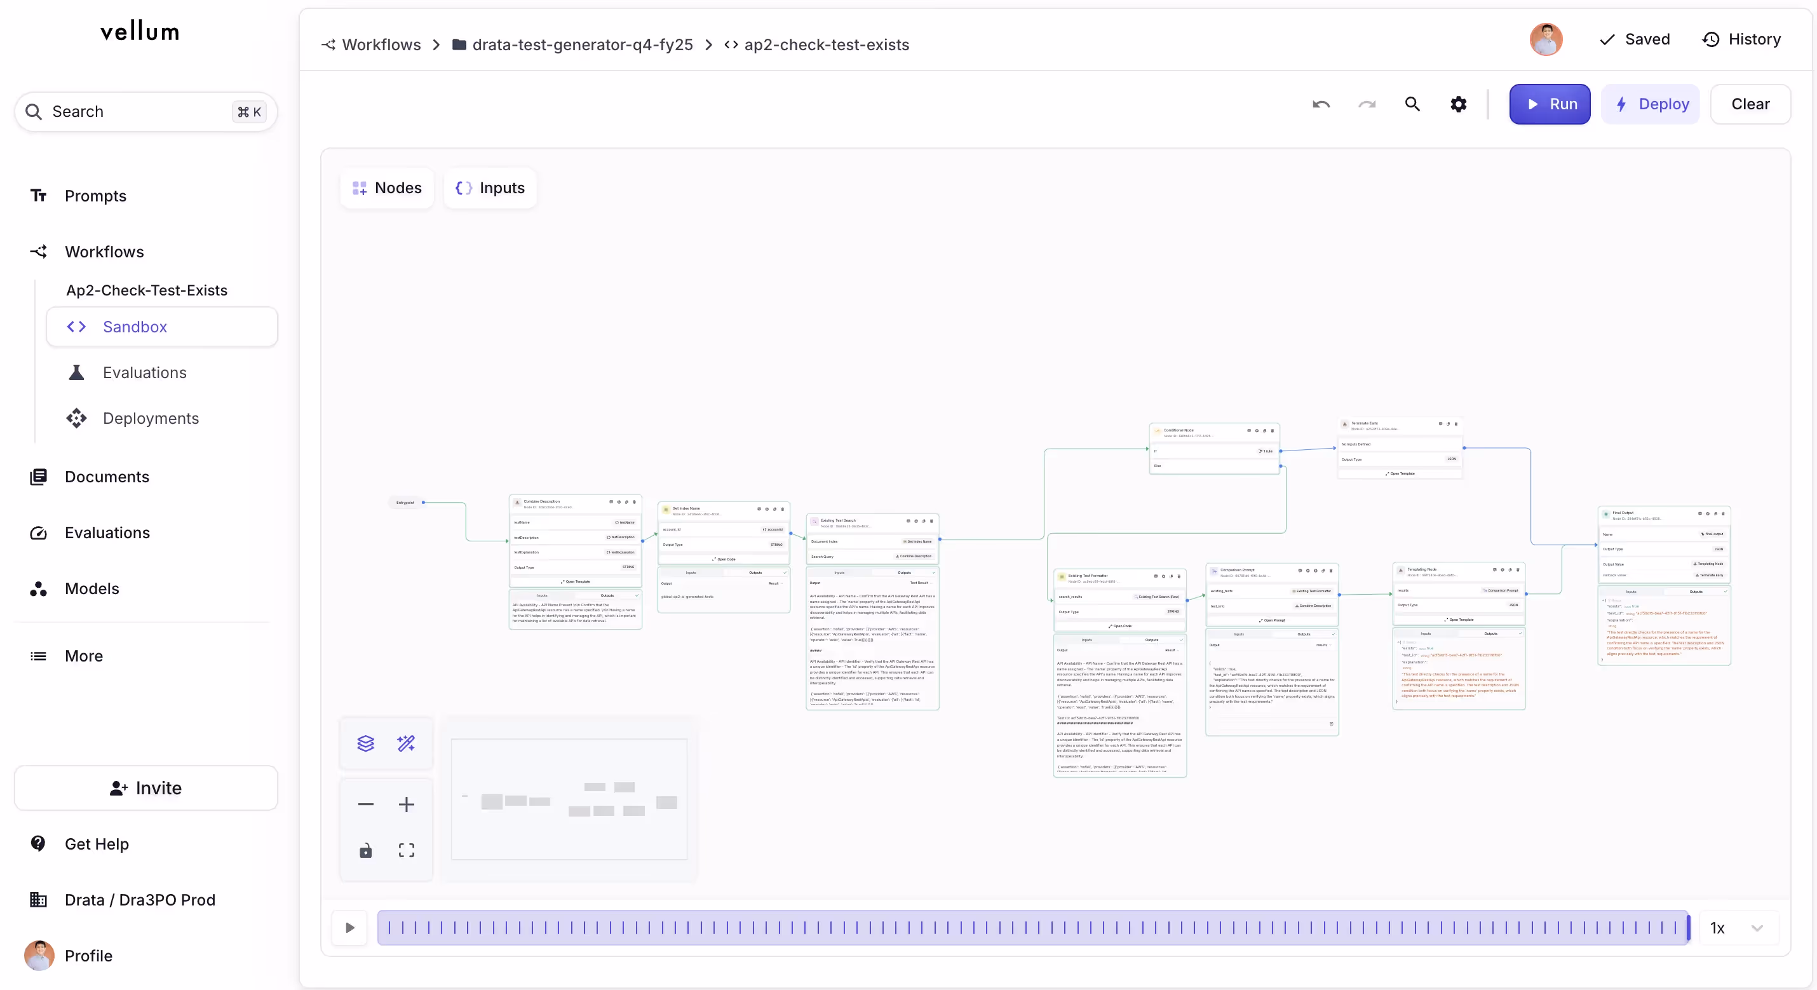The width and height of the screenshot is (1817, 990).
Task: Collapse the JSON tree in Templating Node output
Action: [1400, 642]
